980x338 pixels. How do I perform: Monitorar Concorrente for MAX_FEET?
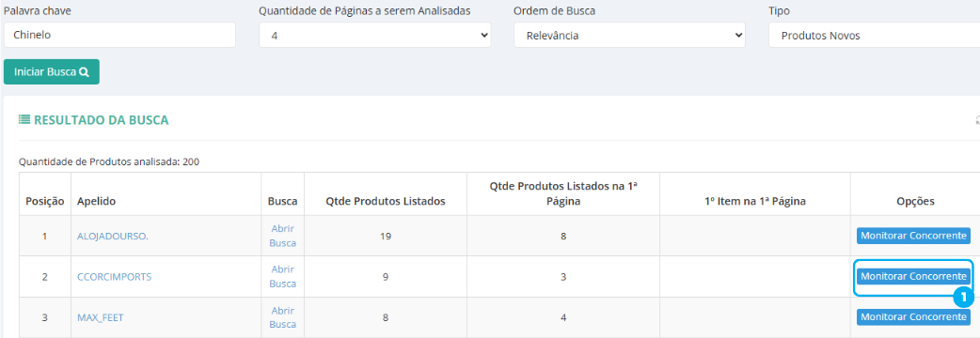point(913,316)
